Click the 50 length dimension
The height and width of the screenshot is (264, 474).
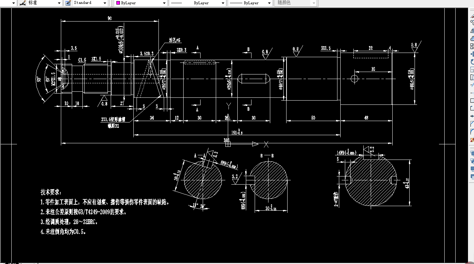(313, 118)
